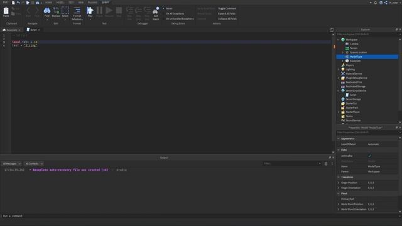Click the share icon at top right
Screen dimensions: 402x226
click(386, 3)
